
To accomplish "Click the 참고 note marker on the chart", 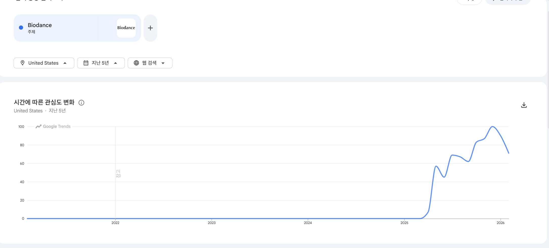I will [x=118, y=174].
